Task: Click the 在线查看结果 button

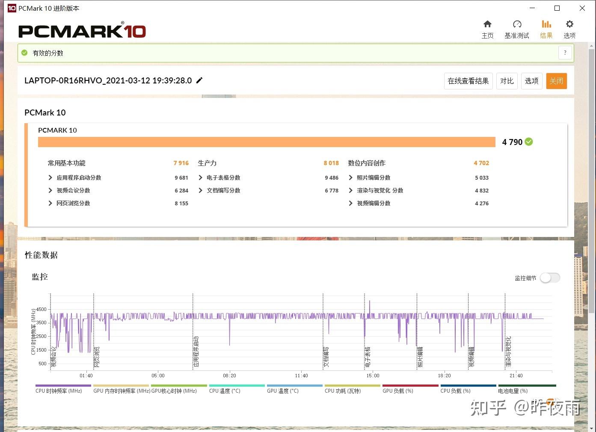Action: coord(468,81)
